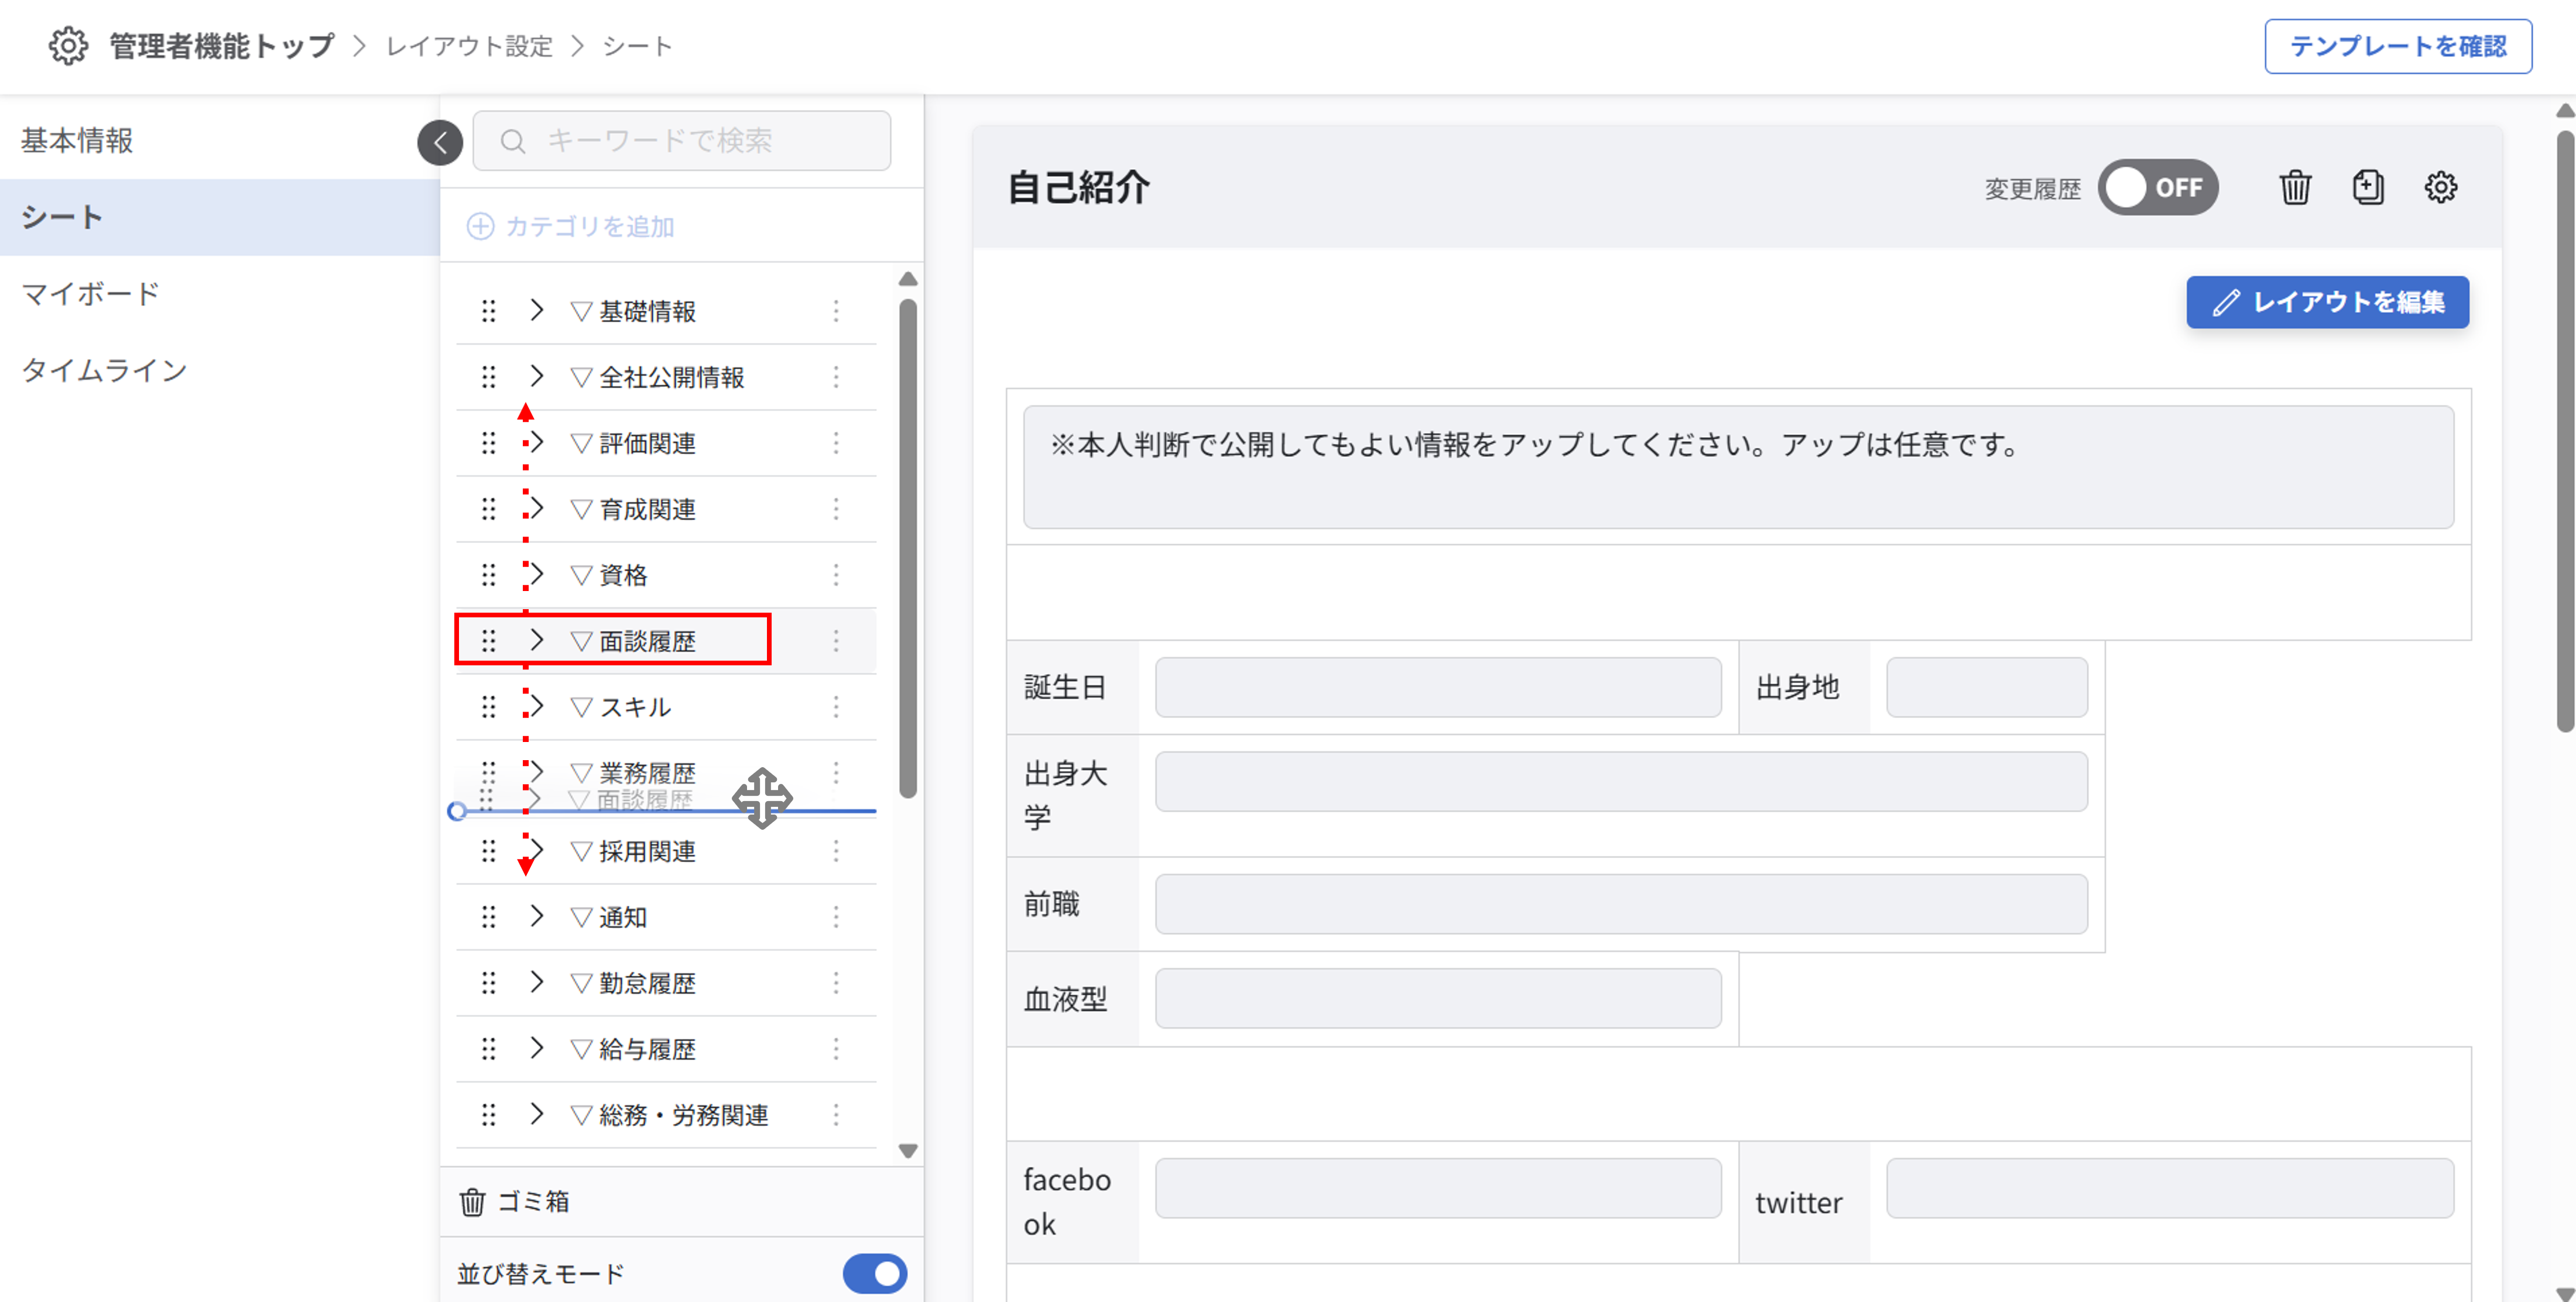Click the main page vertical scrollbar thumb
The height and width of the screenshot is (1302, 2576).
pyautogui.click(x=2566, y=432)
